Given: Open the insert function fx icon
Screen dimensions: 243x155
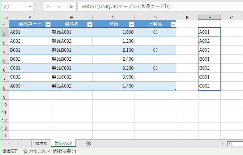Looking at the screenshot, I should tap(71, 6).
